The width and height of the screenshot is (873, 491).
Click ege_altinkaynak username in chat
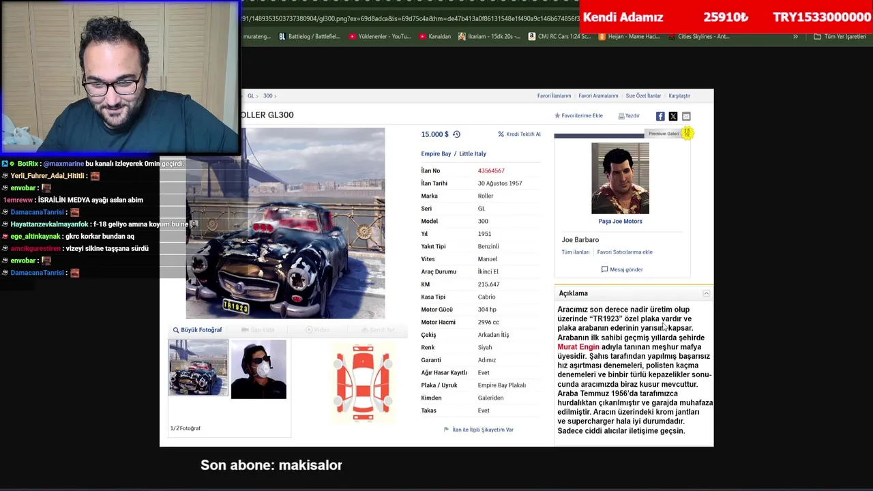pos(35,237)
